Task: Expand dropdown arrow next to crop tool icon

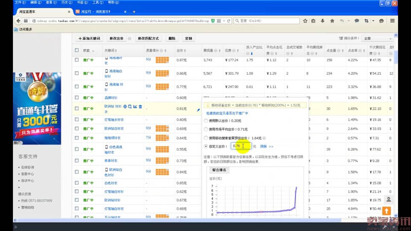Action: click(x=373, y=21)
